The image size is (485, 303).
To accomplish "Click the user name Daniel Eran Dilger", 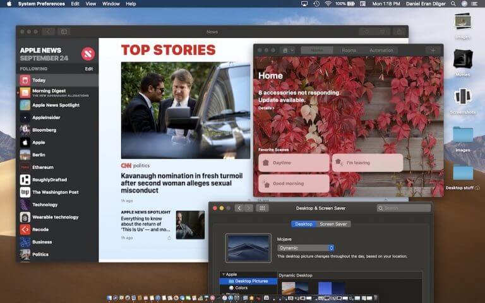I will (x=426, y=4).
